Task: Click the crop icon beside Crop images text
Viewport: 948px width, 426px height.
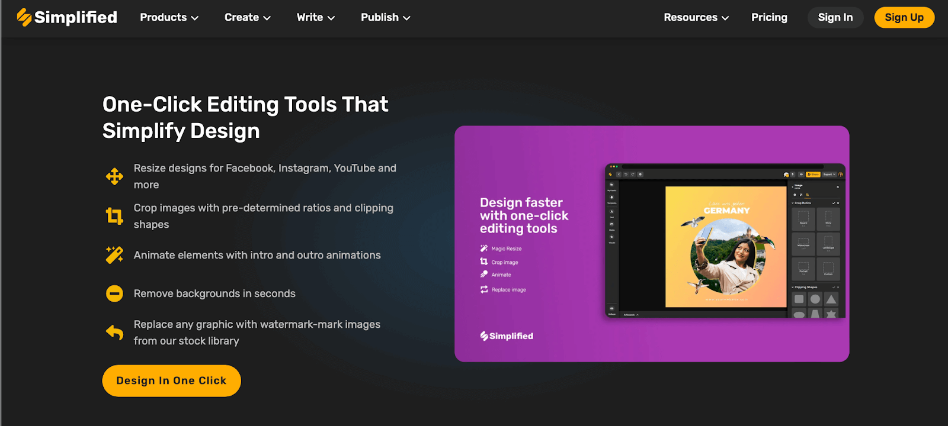Action: click(x=114, y=216)
